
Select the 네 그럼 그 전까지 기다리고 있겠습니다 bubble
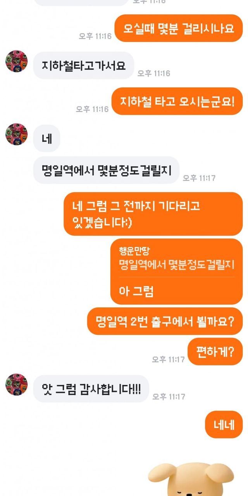153,214
